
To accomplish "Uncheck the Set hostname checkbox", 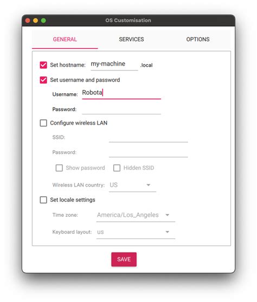I will (43, 65).
